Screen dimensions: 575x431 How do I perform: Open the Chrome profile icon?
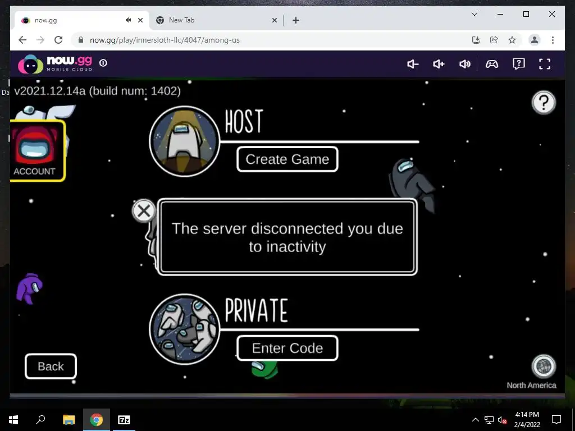click(x=535, y=40)
